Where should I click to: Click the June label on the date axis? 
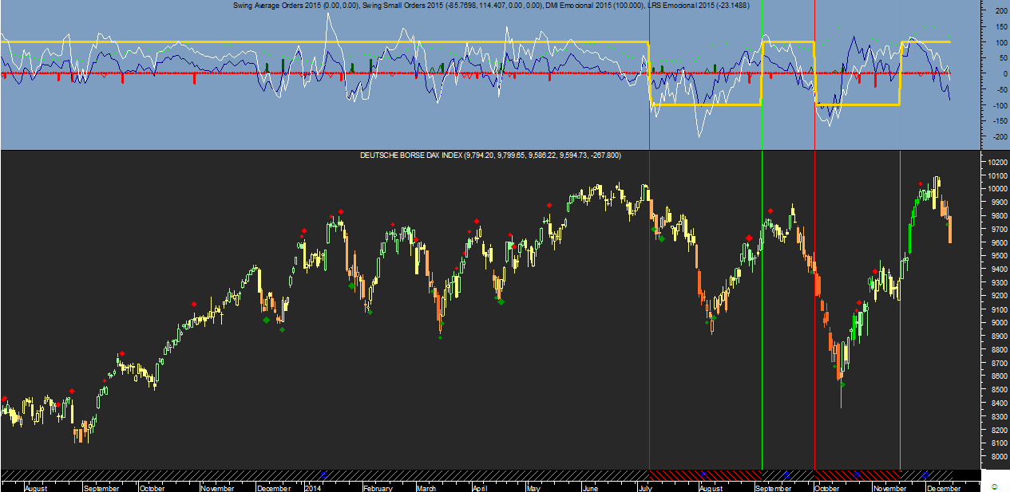590,487
